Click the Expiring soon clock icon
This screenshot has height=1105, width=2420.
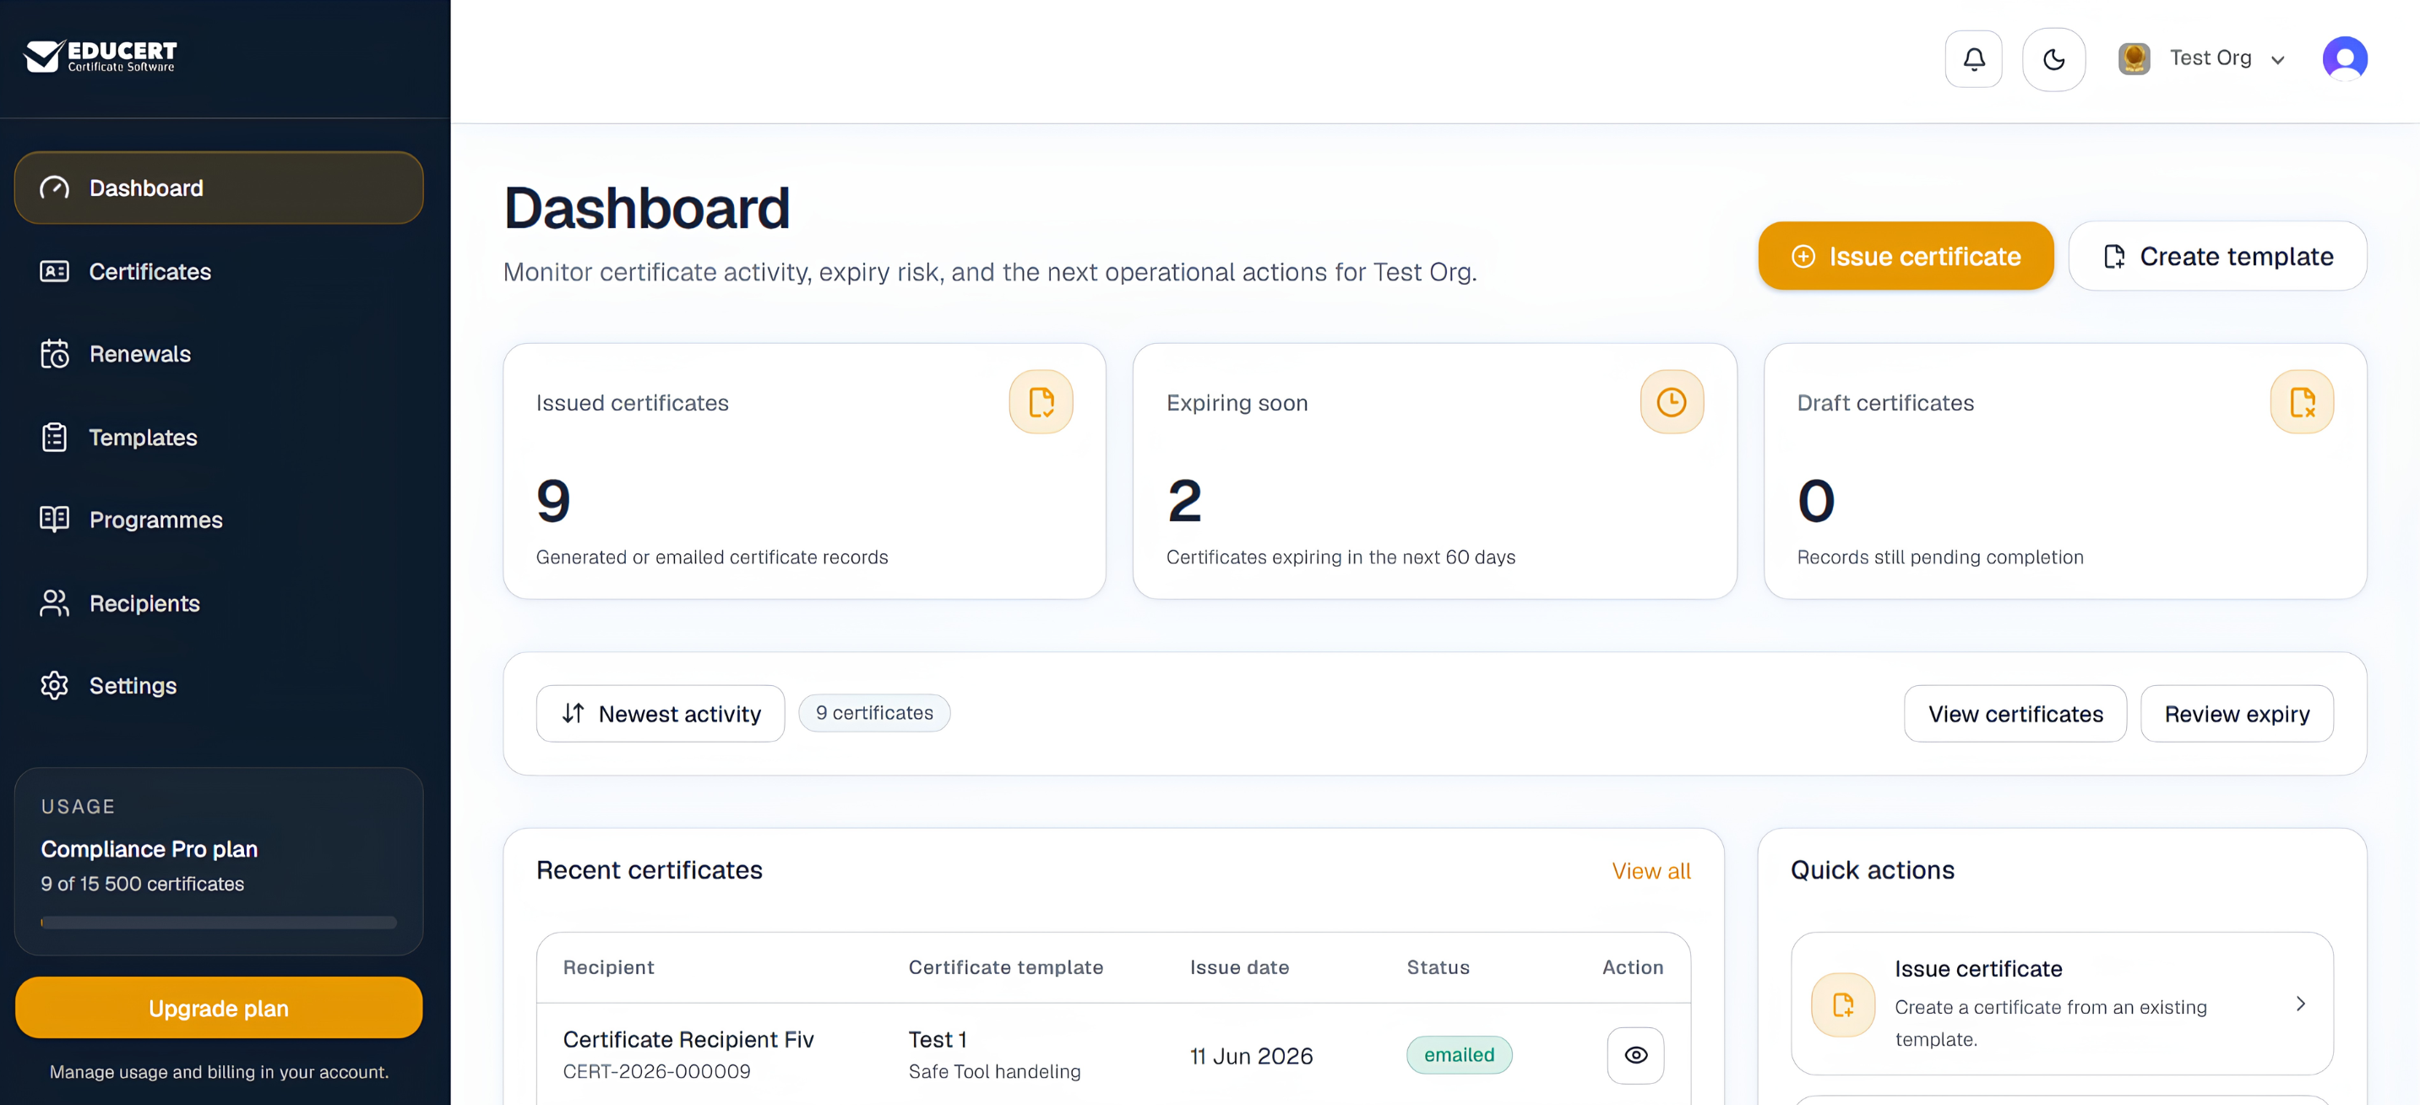pos(1672,402)
